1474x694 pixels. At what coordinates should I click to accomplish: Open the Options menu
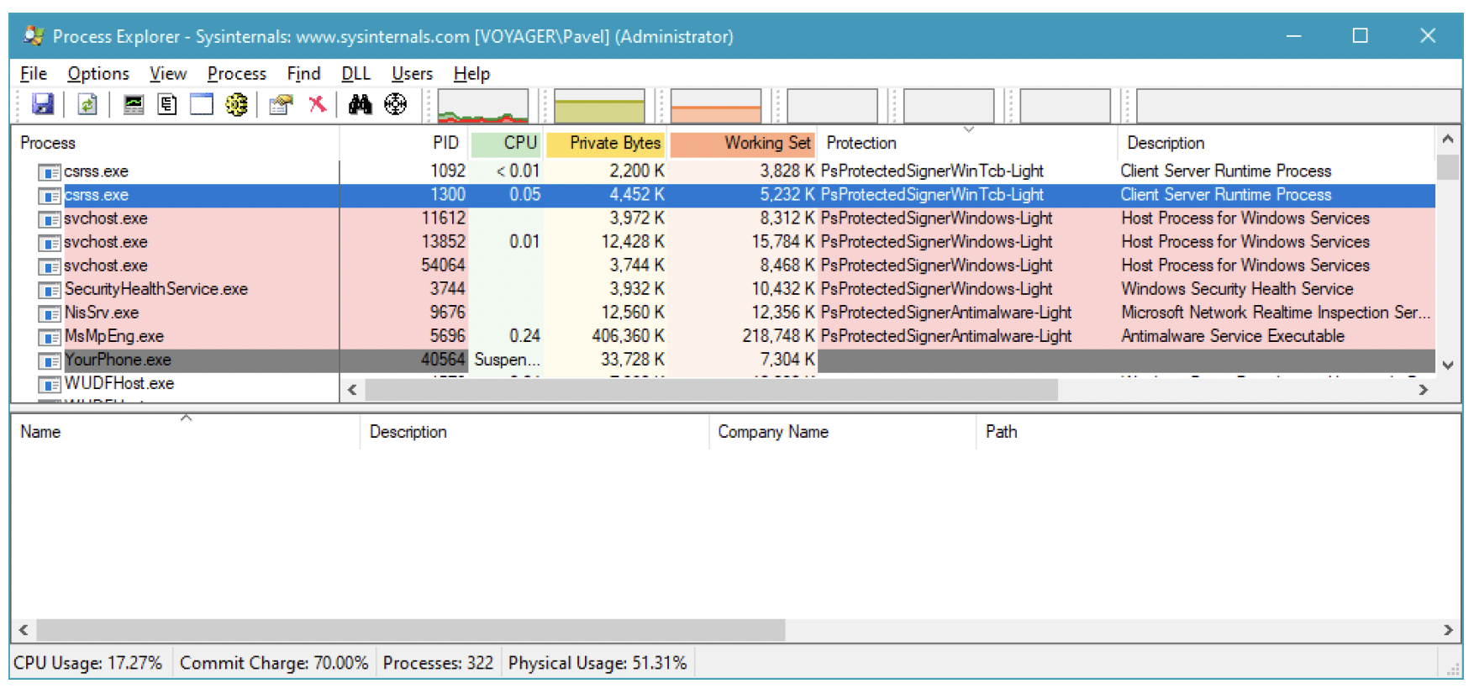(98, 74)
